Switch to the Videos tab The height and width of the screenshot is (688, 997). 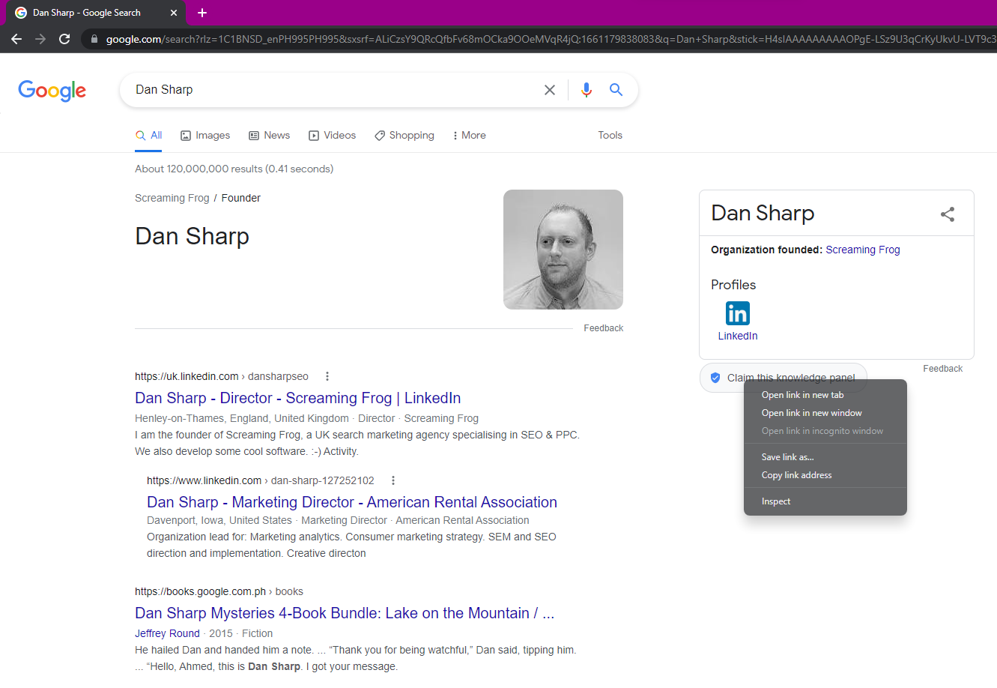333,136
